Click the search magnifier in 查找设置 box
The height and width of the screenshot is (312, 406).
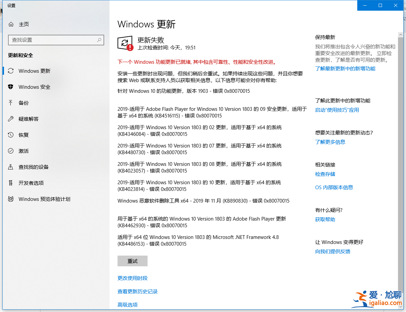pos(99,40)
